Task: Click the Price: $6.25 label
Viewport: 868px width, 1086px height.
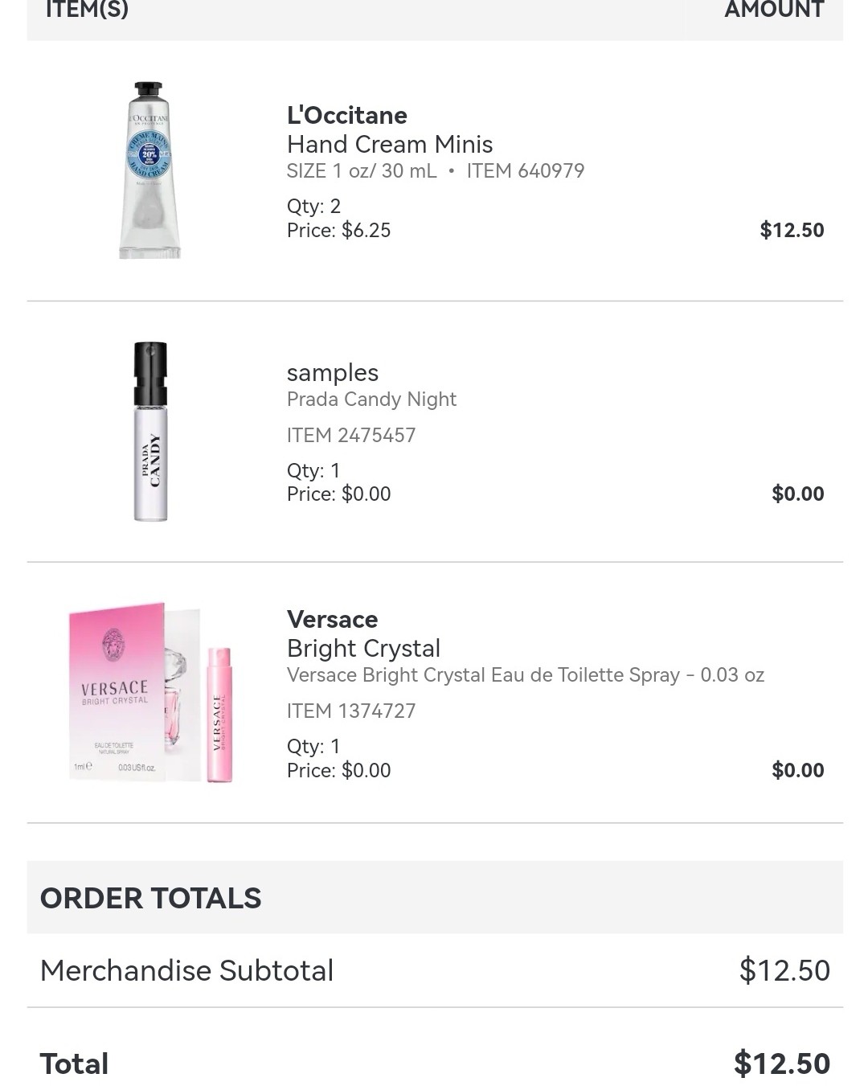Action: (338, 231)
